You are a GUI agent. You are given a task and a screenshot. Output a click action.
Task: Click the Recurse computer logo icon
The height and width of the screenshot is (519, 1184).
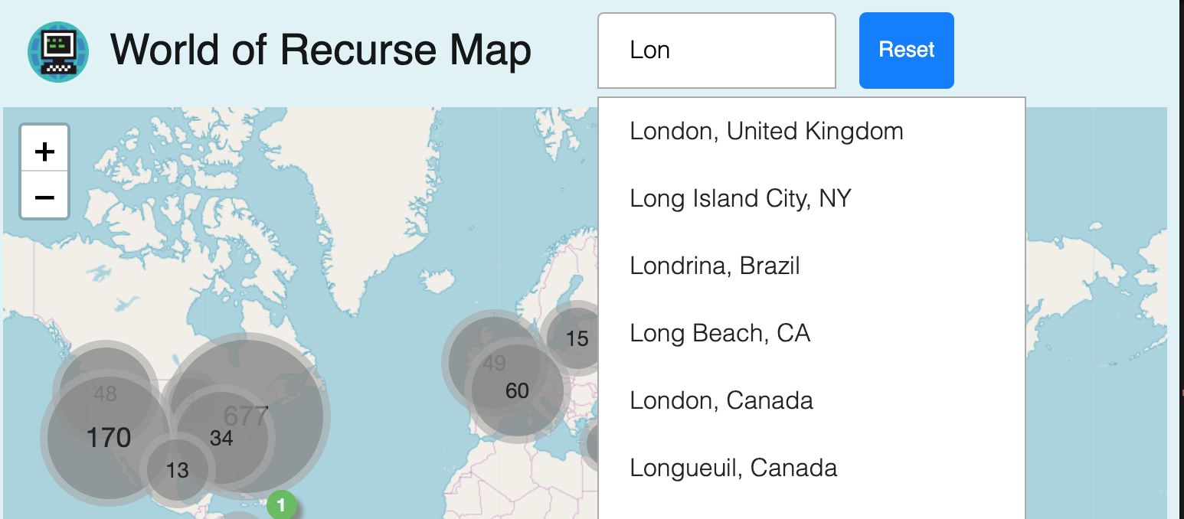(58, 51)
